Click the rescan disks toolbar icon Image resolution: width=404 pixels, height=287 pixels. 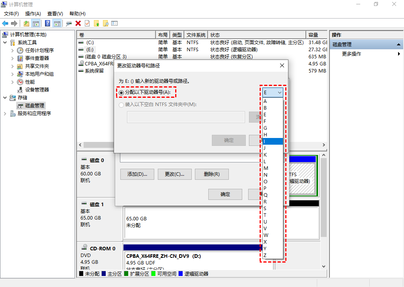pos(68,23)
